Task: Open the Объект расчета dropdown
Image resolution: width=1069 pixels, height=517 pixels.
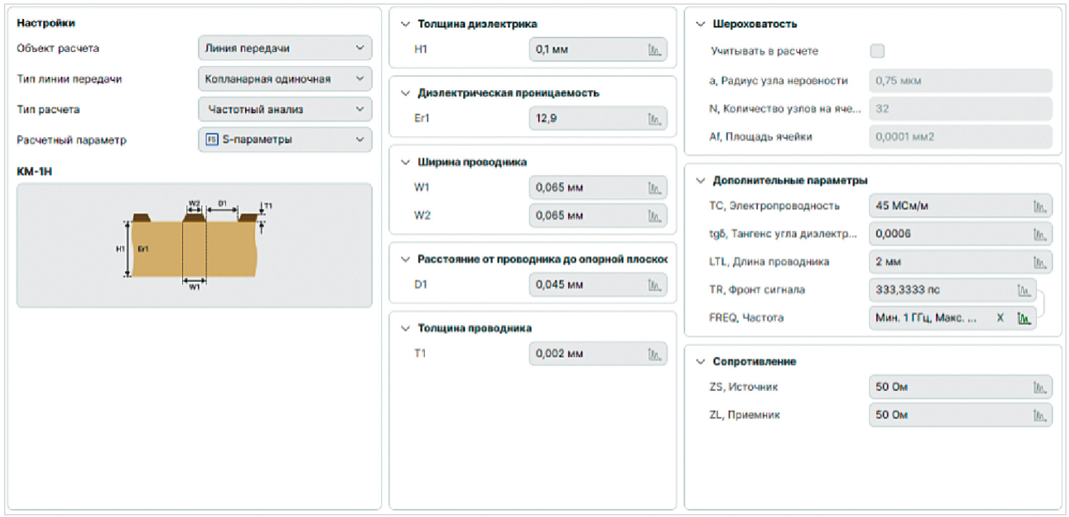Action: [x=285, y=48]
